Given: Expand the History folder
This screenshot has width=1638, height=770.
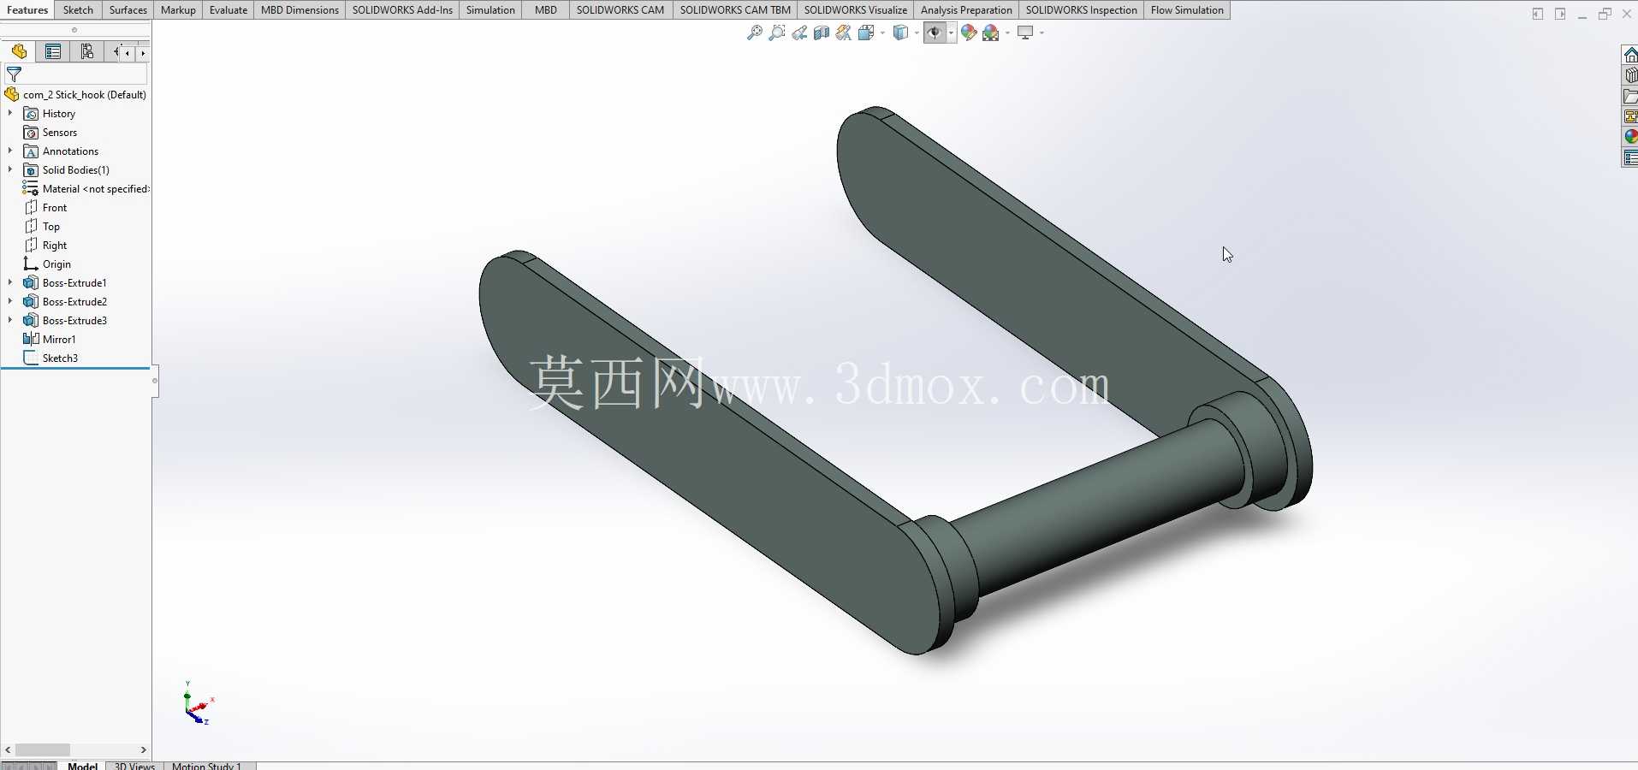Looking at the screenshot, I should (10, 113).
